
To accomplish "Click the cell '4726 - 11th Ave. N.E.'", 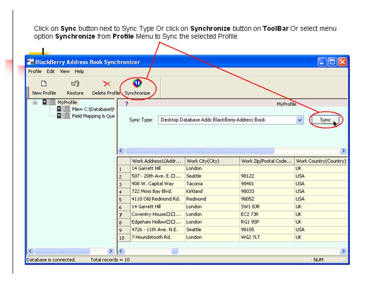I will tap(157, 230).
